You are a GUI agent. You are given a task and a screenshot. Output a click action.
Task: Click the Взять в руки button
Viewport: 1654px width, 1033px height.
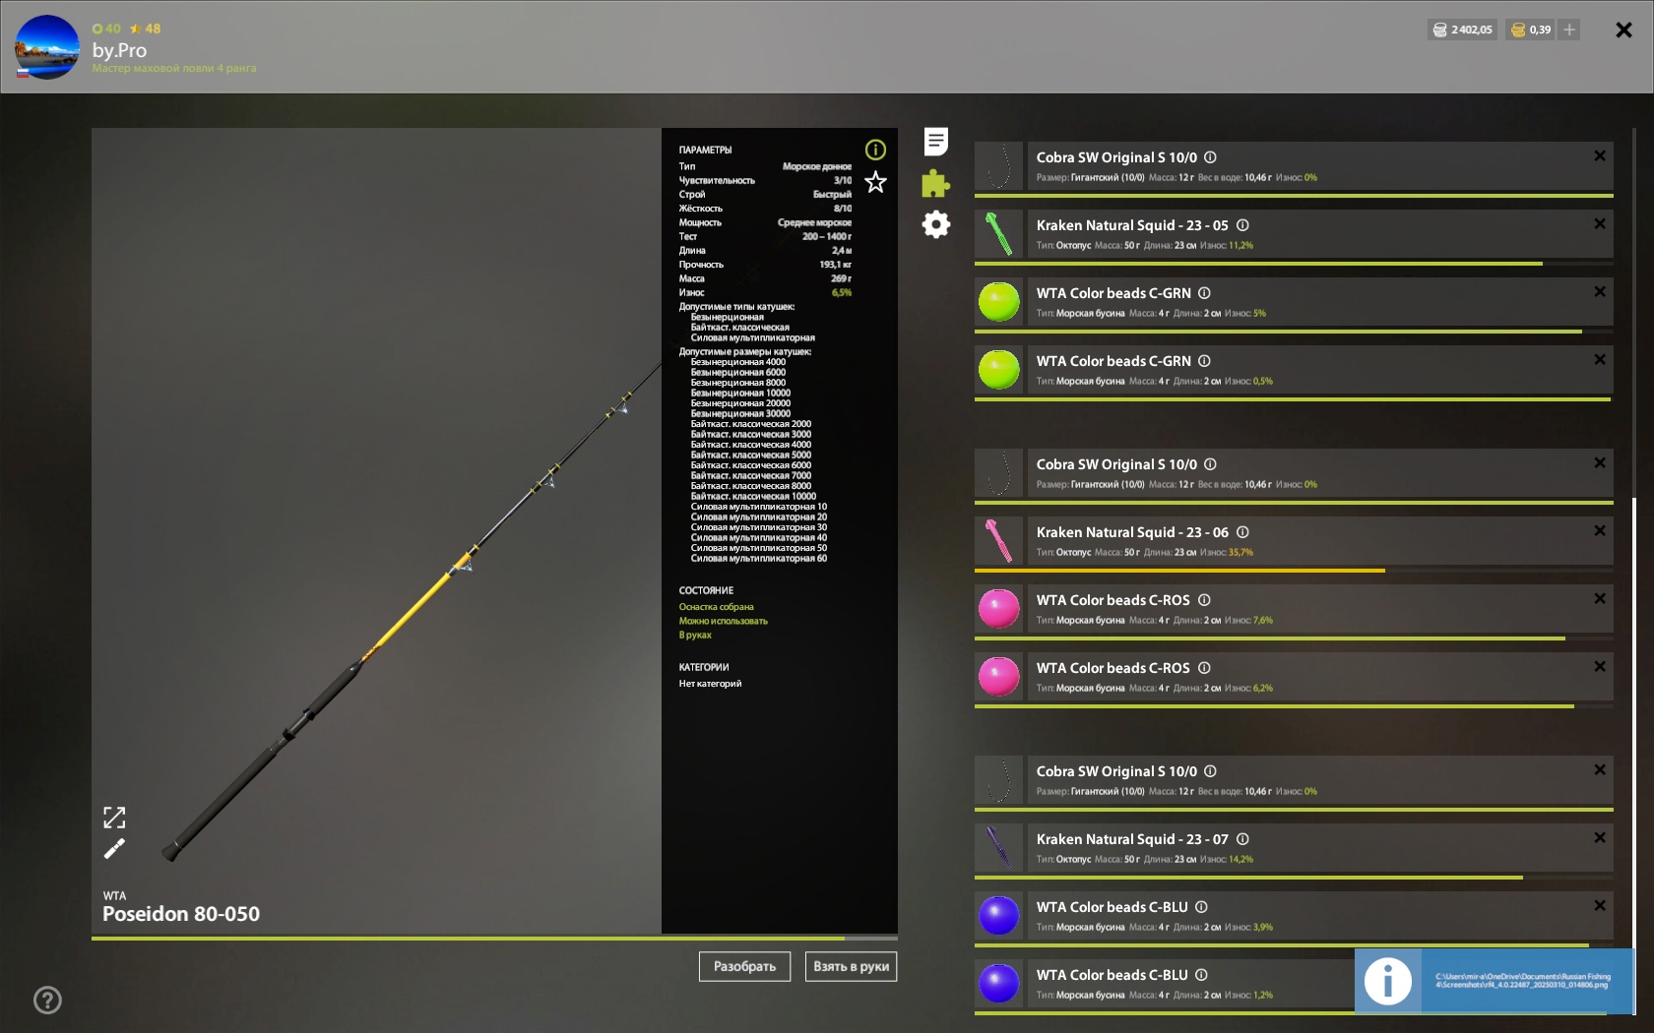(851, 966)
